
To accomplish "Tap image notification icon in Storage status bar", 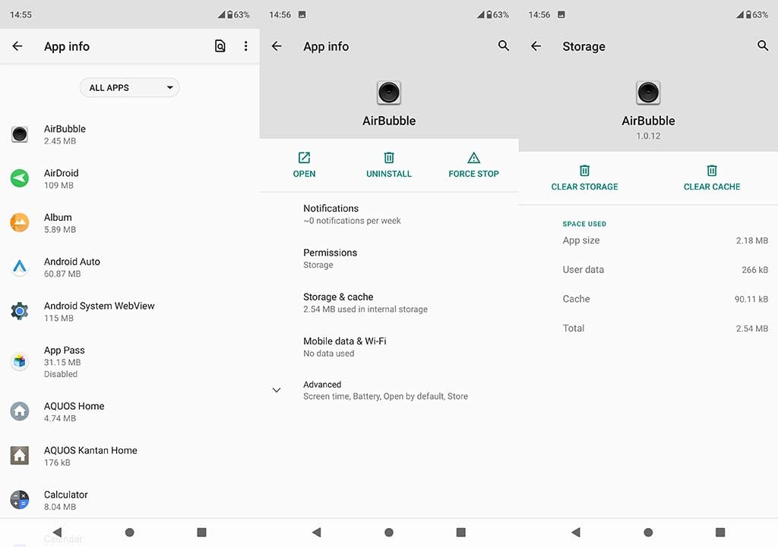I will click(x=561, y=14).
